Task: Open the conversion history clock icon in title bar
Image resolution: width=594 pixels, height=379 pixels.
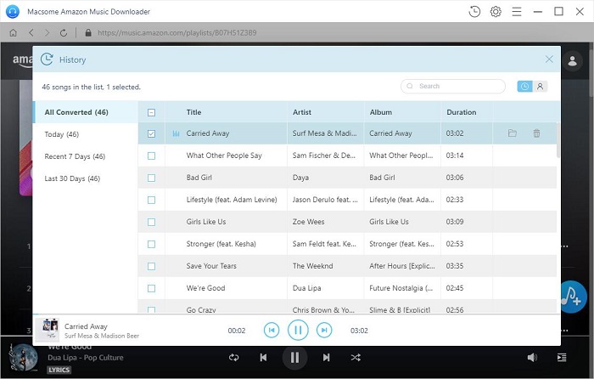Action: [474, 12]
